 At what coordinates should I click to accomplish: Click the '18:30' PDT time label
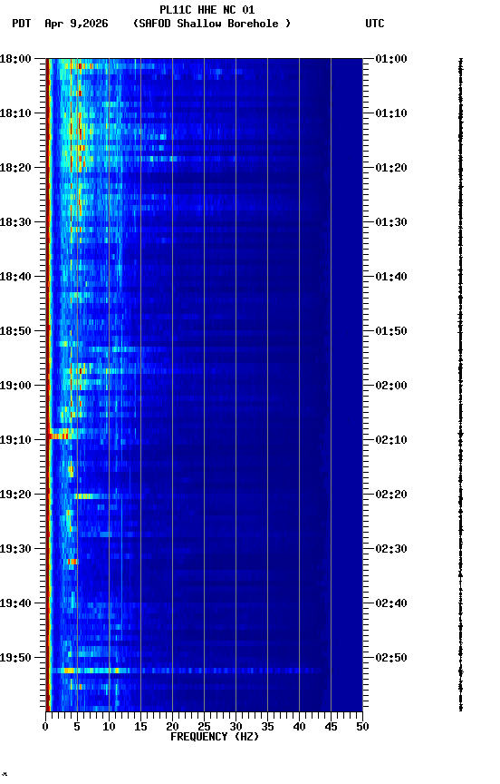pyautogui.click(x=15, y=222)
